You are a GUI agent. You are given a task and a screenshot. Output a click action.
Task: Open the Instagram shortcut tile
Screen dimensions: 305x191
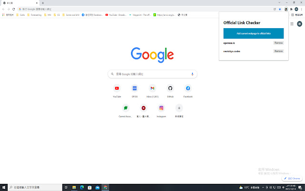pos(161,111)
